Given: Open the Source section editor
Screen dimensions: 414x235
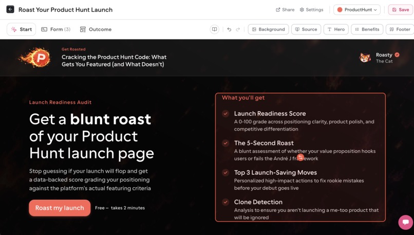Looking at the screenshot, I should click(306, 29).
